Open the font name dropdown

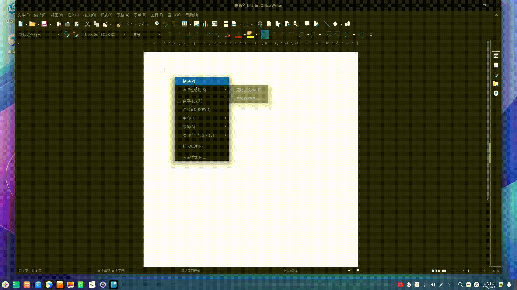pos(124,34)
